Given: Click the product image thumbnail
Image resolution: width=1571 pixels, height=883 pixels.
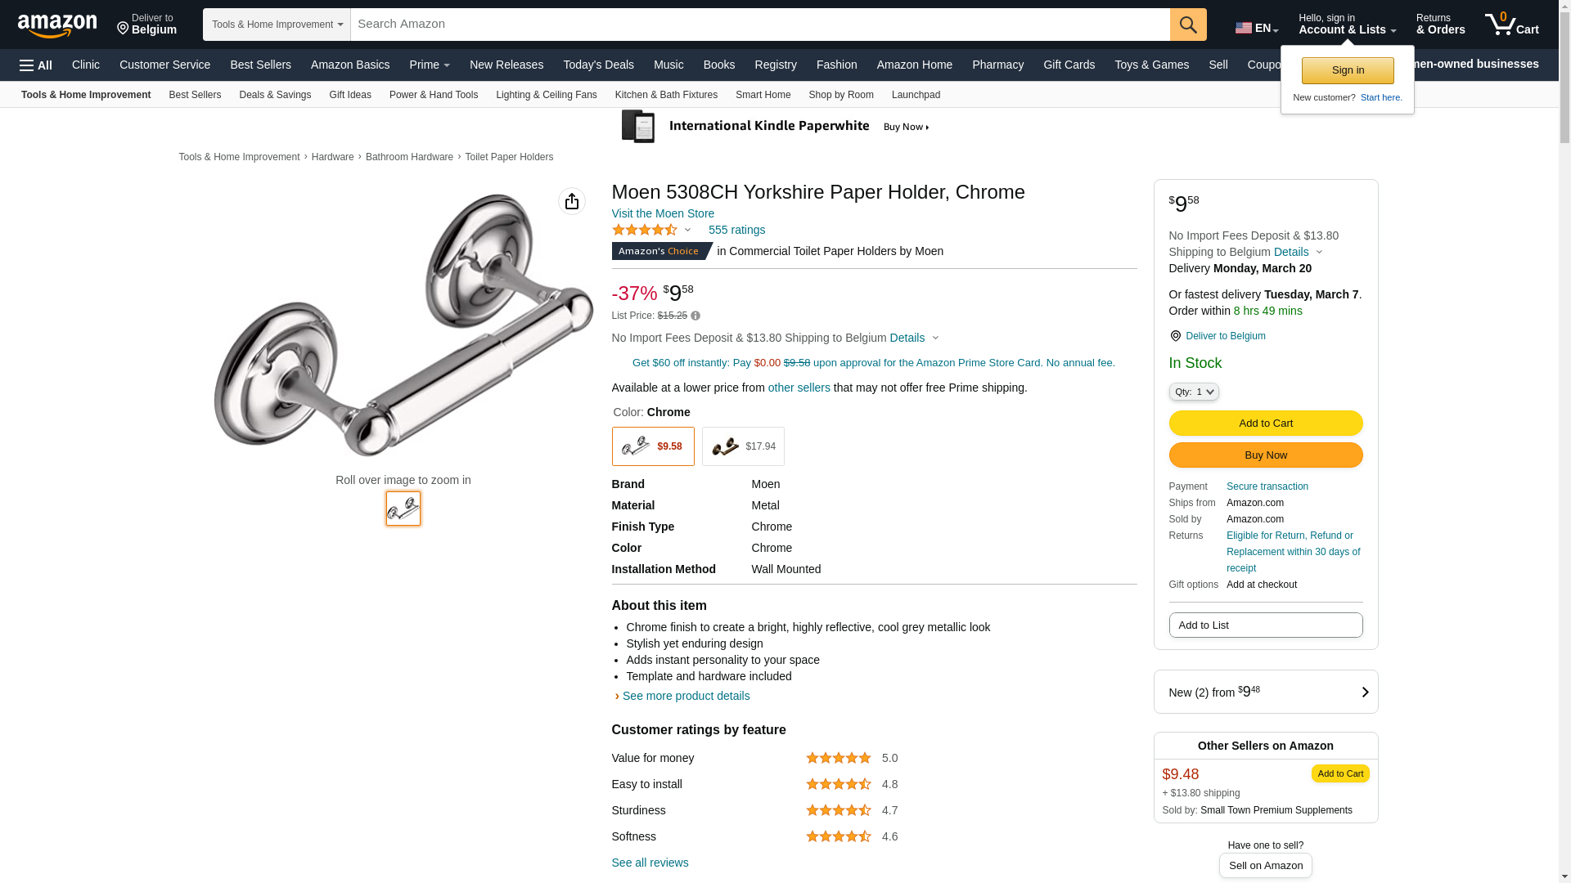Looking at the screenshot, I should (403, 509).
